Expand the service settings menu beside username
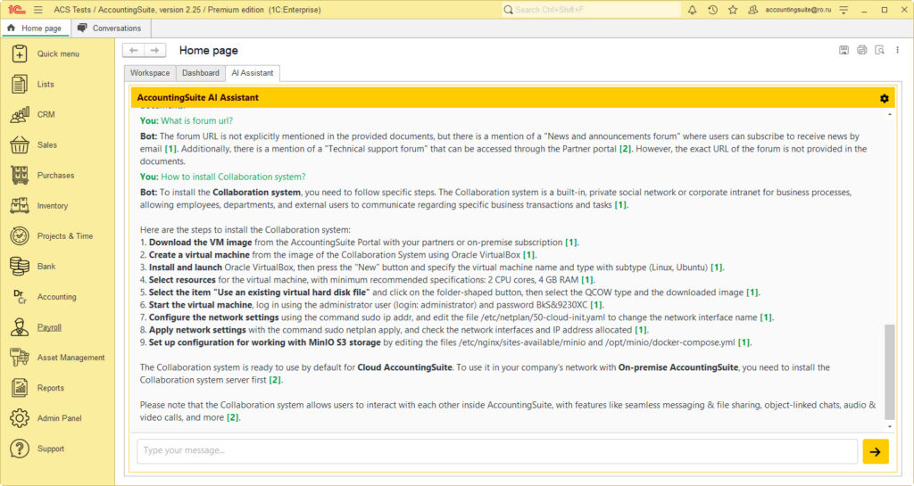 tap(841, 10)
